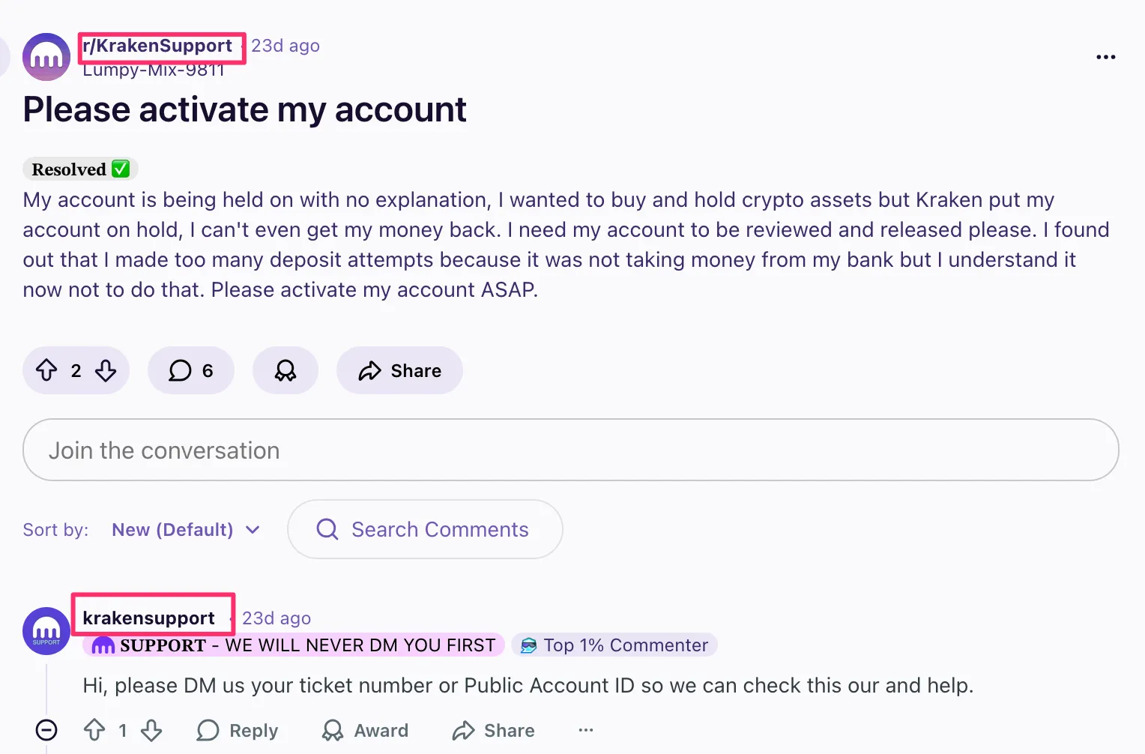Image resolution: width=1145 pixels, height=754 pixels.
Task: Reply to the krakensupport comment
Action: point(238,730)
